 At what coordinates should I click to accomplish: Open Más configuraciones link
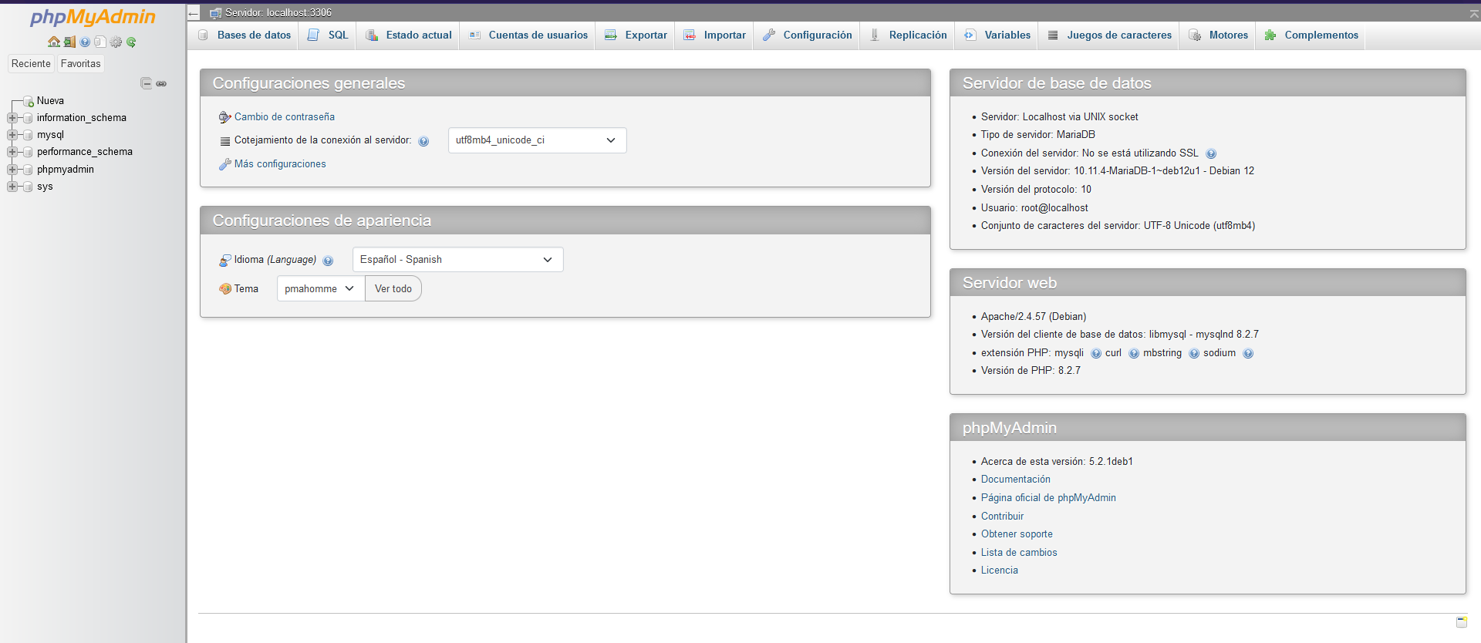click(280, 164)
